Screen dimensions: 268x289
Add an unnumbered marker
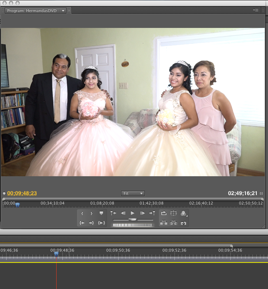tap(101, 213)
